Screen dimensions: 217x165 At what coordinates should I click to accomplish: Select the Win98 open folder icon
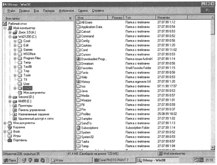(x=20, y=88)
